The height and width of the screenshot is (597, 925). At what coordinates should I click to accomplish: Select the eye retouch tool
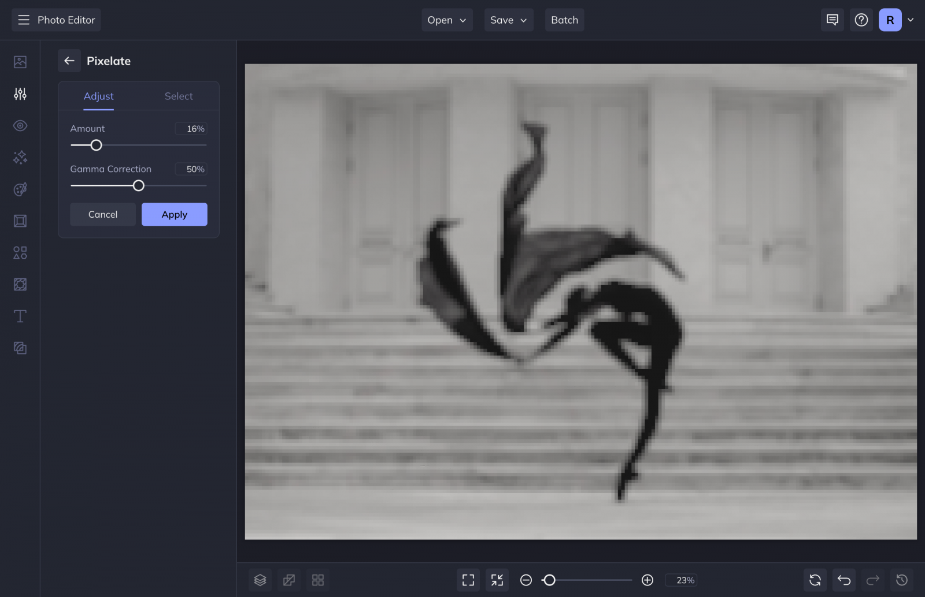tap(20, 125)
